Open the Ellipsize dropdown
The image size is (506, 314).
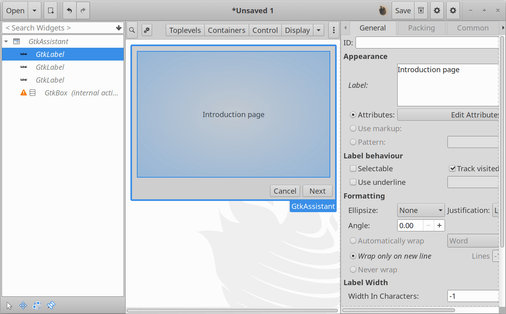coord(421,210)
